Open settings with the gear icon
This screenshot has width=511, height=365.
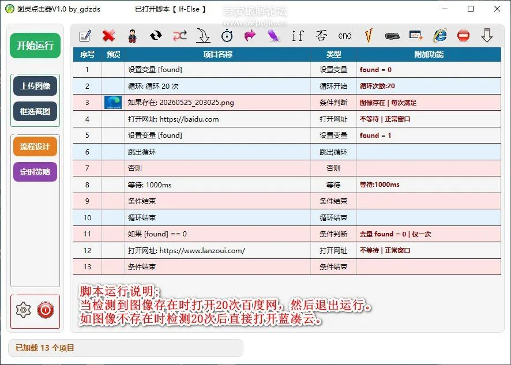click(x=24, y=310)
